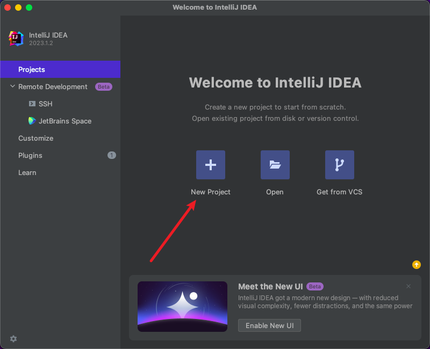Select the Projects tab
This screenshot has width=430, height=349.
click(60, 69)
